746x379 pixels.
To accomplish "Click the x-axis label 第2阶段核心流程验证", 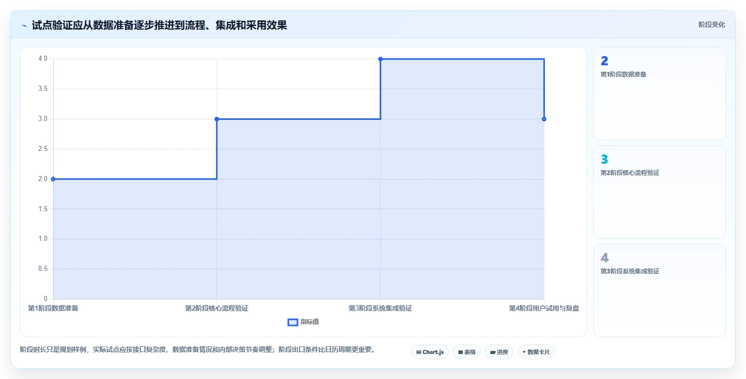I will click(x=217, y=308).
